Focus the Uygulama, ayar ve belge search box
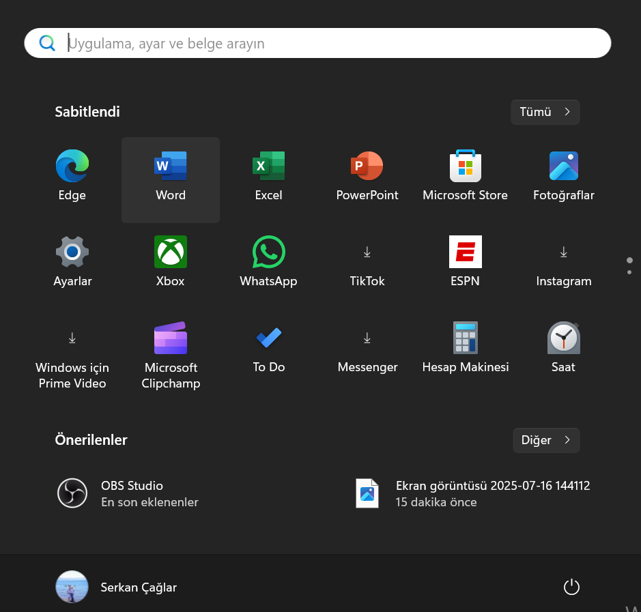Image resolution: width=641 pixels, height=612 pixels. coord(317,44)
